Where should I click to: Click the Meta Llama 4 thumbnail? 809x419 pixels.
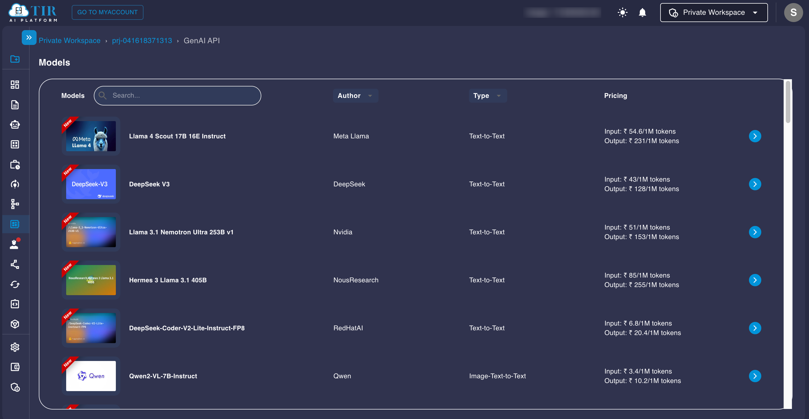(91, 136)
